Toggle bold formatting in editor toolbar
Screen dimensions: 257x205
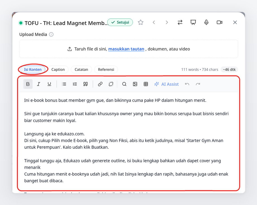[28, 84]
